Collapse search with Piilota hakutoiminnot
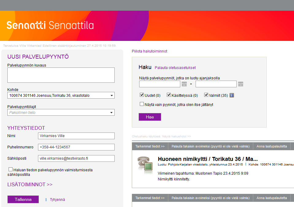 click(149, 51)
